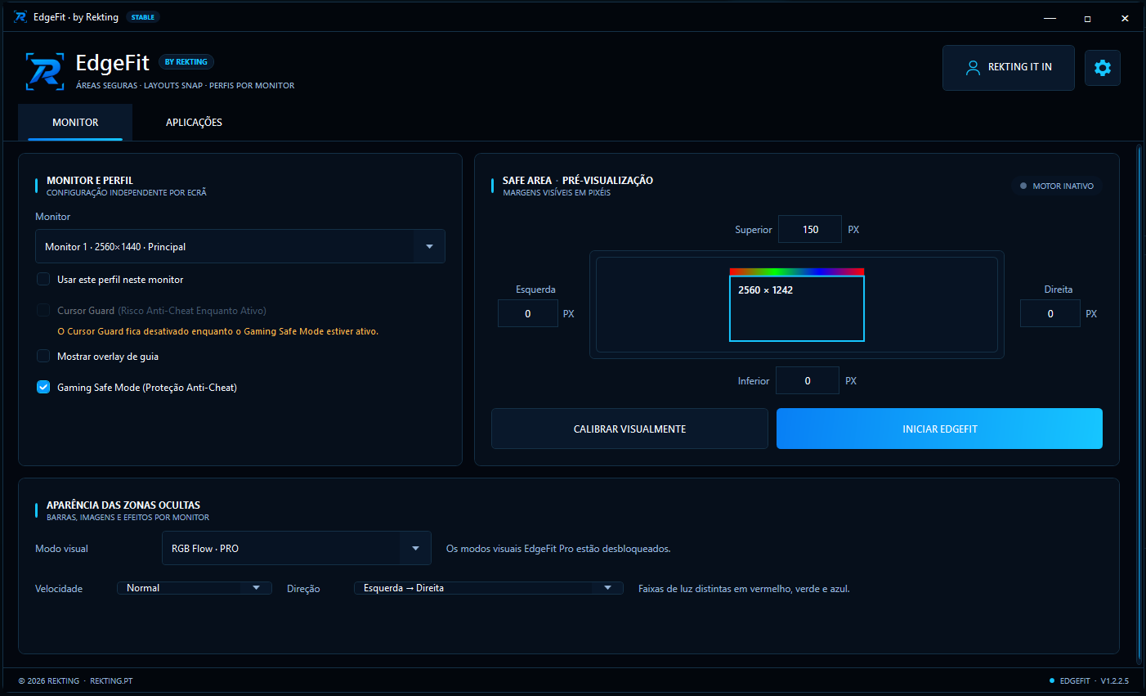Click the 2560 × 1242 safe area preview
This screenshot has height=696, width=1146.
pyautogui.click(x=797, y=308)
